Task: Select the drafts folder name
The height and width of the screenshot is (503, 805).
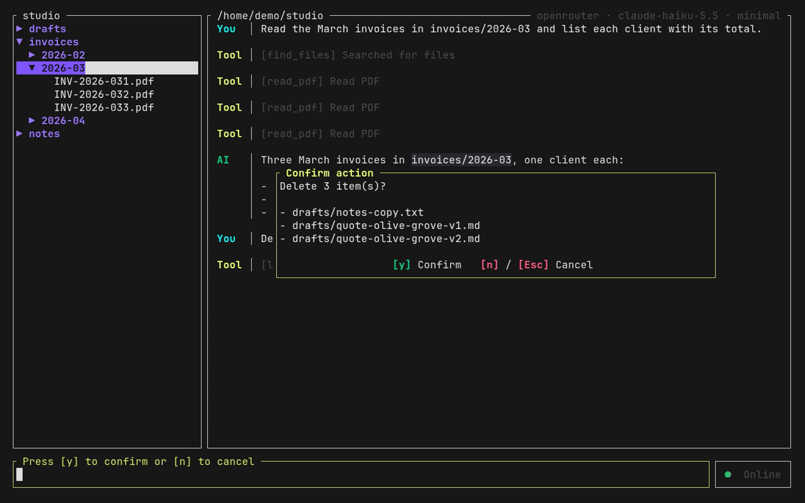Action: [x=48, y=29]
